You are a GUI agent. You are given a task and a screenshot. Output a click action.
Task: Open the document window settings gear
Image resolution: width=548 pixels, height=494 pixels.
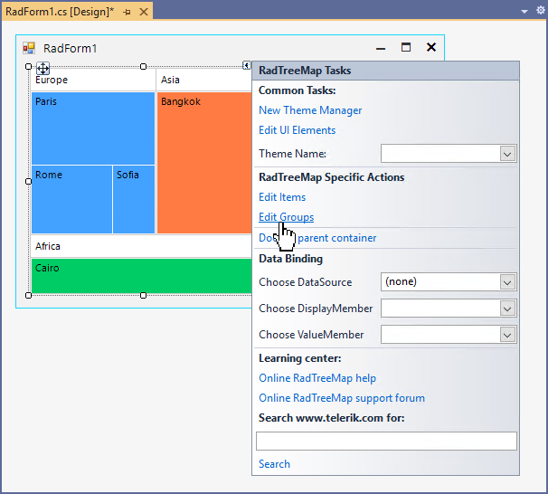(540, 11)
